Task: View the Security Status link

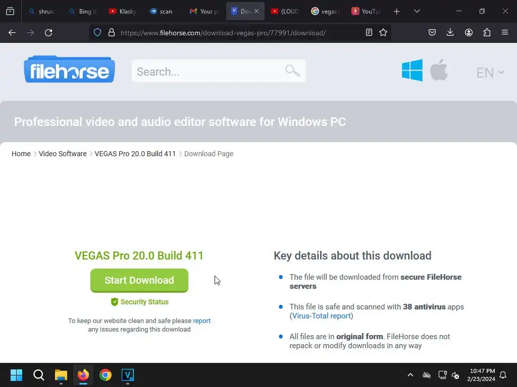Action: [x=139, y=302]
